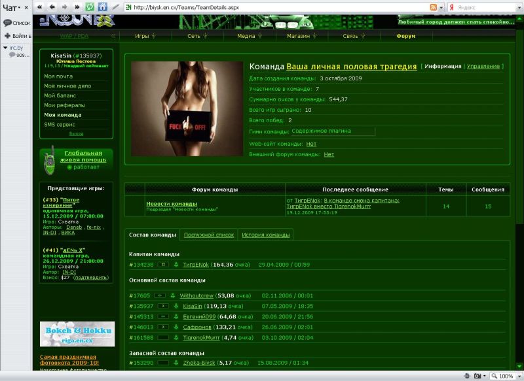Screen dimensions: 524x381
Task: Switch to the Послужной список tab
Action: pyautogui.click(x=209, y=235)
